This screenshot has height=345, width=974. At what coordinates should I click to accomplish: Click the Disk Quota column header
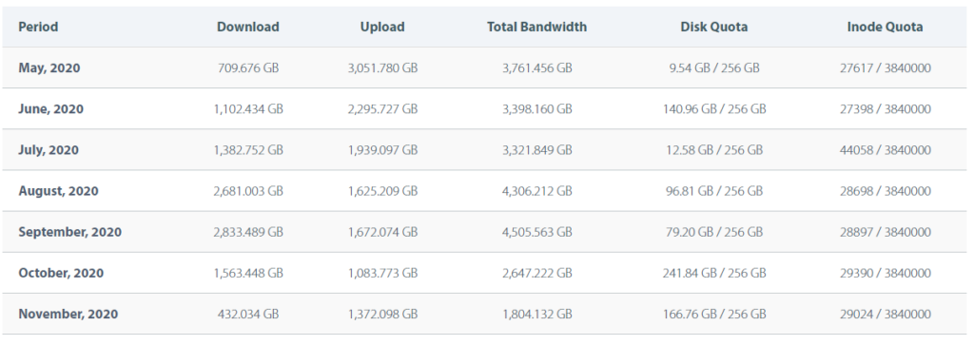(713, 27)
